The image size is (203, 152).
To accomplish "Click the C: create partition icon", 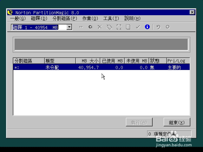I will [x=90, y=27].
